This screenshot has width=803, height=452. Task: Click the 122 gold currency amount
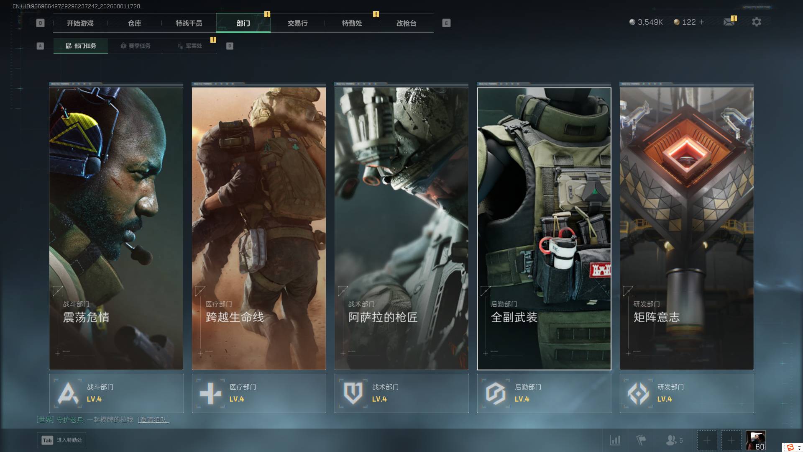pyautogui.click(x=689, y=22)
